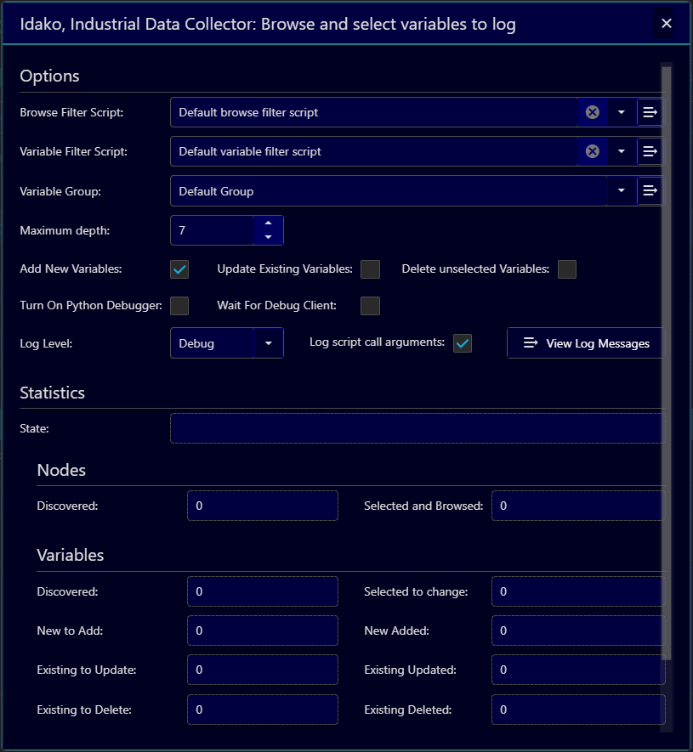Open the script editor beside Browse Filter Script
This screenshot has height=752, width=693.
[650, 111]
